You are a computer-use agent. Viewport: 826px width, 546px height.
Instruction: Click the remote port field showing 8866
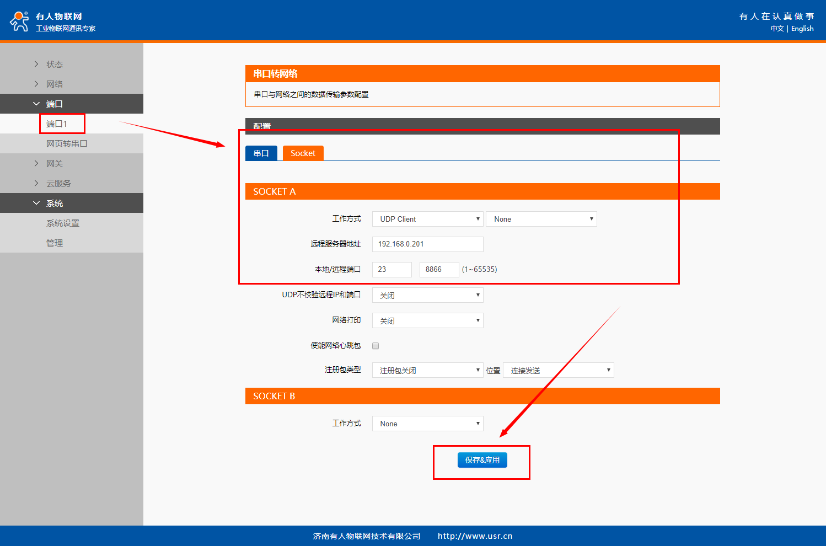439,270
